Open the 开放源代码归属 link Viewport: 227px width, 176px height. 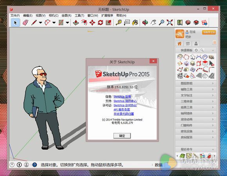click(124, 114)
